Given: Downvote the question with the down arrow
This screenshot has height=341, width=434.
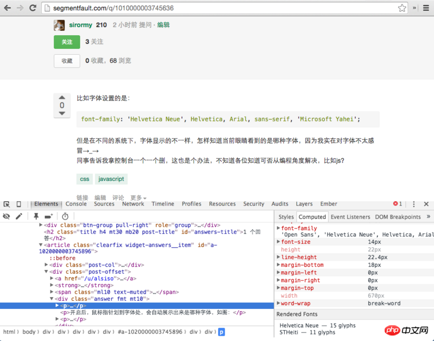Looking at the screenshot, I should pyautogui.click(x=62, y=113).
